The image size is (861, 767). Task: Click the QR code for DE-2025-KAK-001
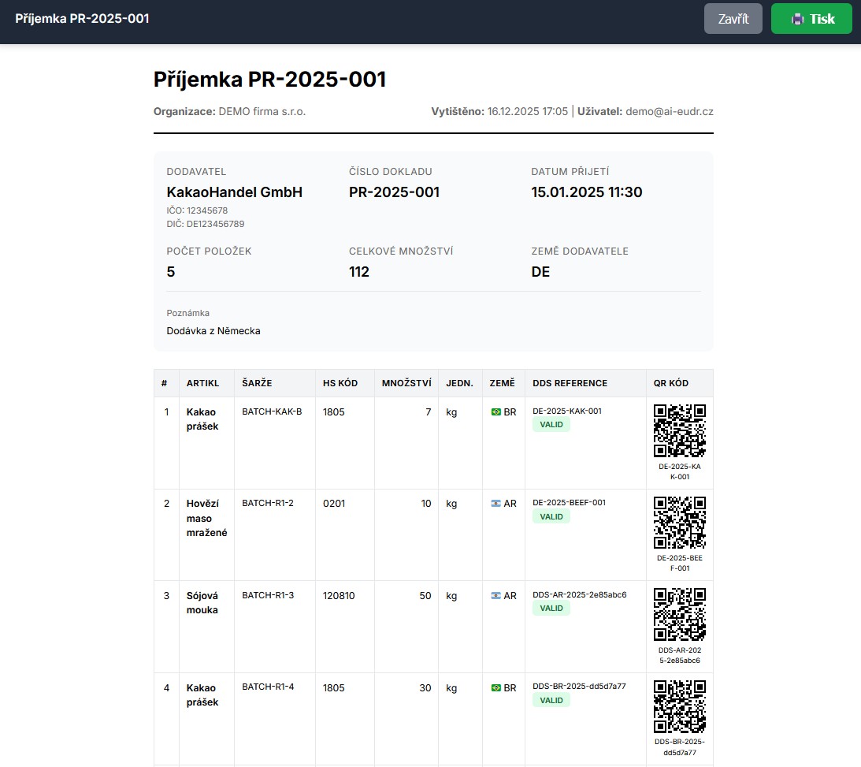[x=679, y=430]
